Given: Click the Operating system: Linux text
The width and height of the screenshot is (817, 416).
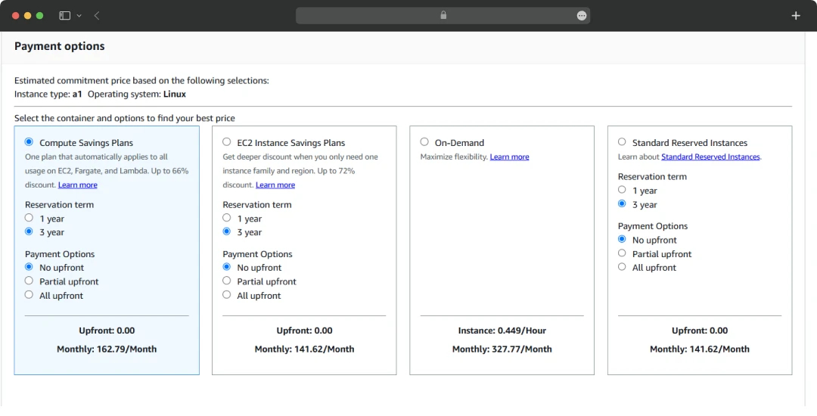Looking at the screenshot, I should pos(136,95).
